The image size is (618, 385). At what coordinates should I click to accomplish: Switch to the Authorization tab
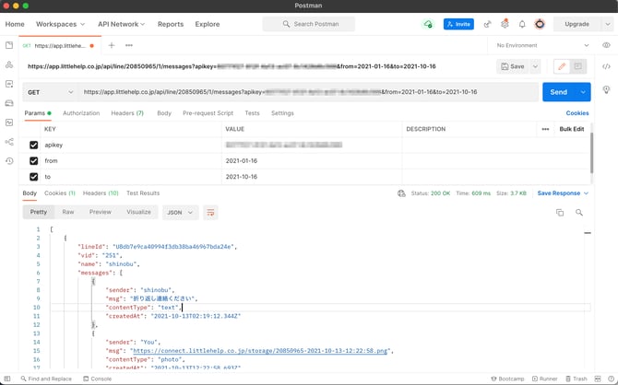[81, 113]
